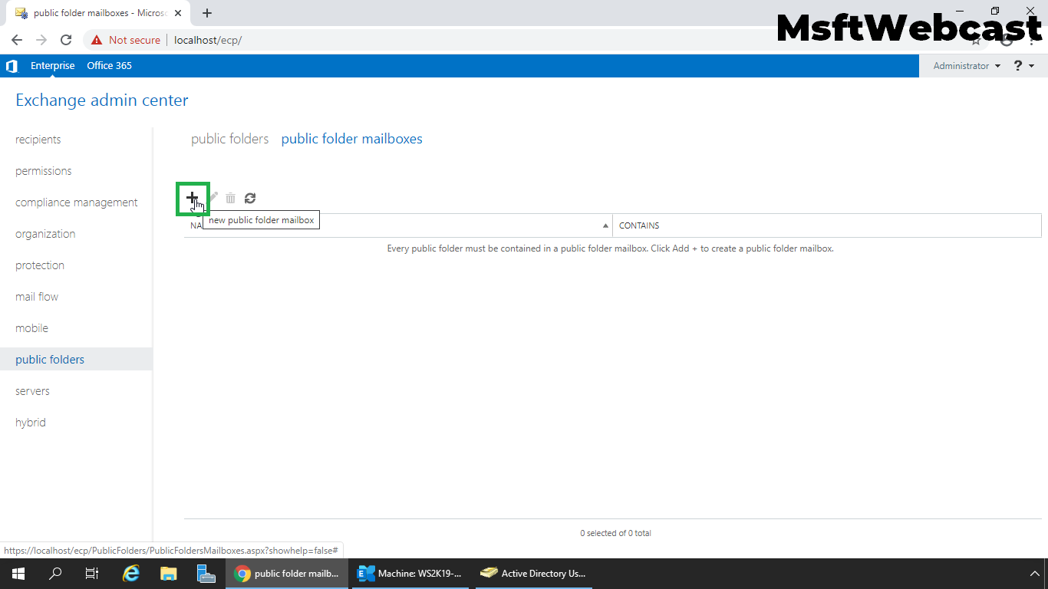Click the Office logo in the top bar
1048x589 pixels.
pos(12,66)
